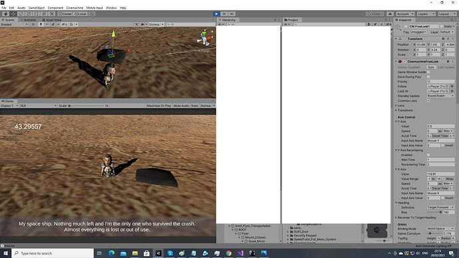Toggle the 2D view button
This screenshot has width=459, height=258.
coord(33,25)
